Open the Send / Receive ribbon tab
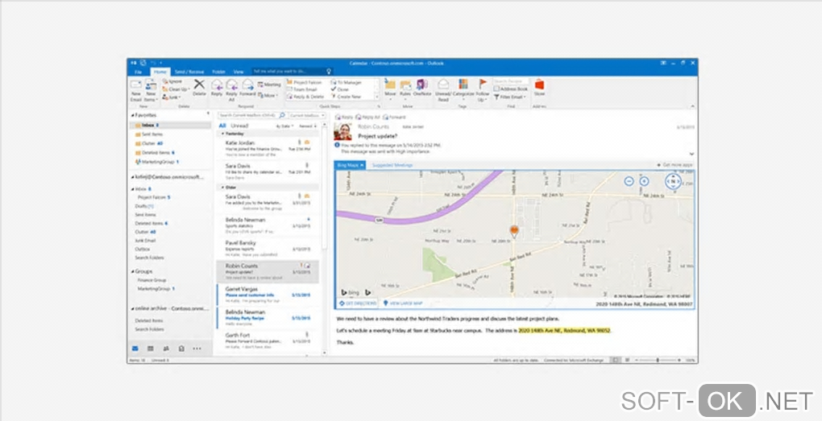Viewport: 822px width, 421px height. [189, 72]
